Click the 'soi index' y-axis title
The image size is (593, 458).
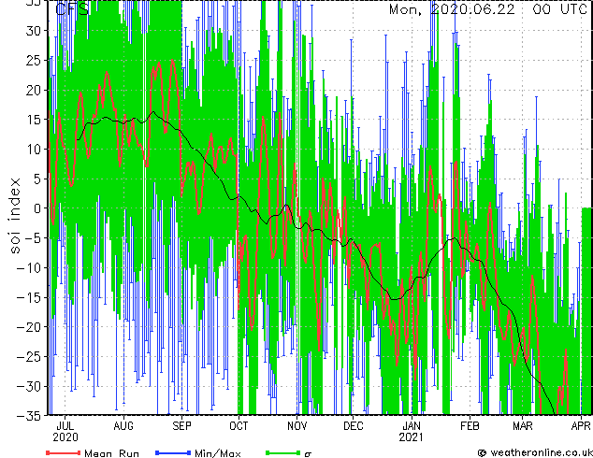(15, 216)
